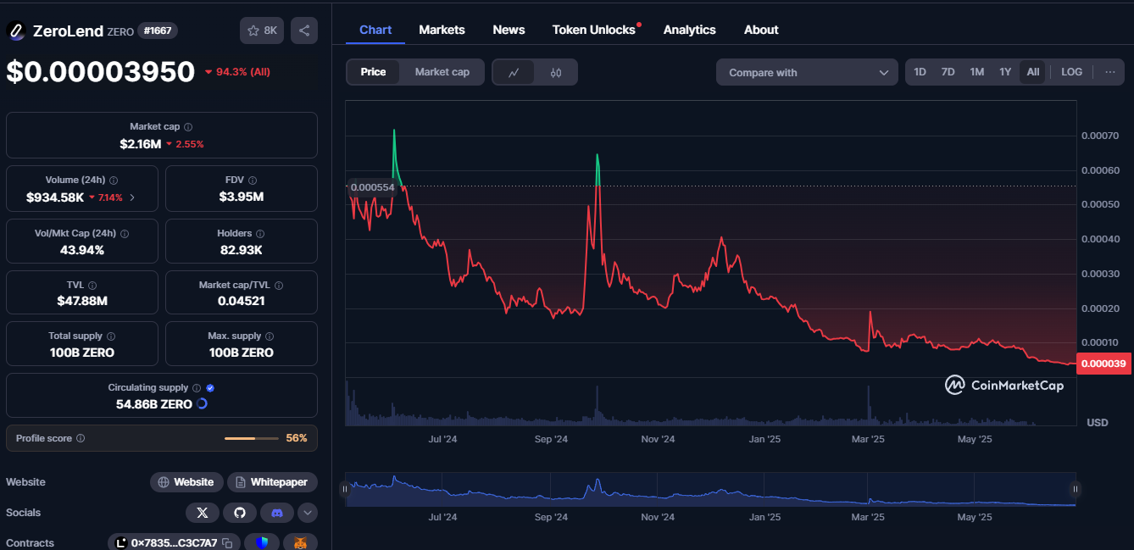Click the CoinMarketCap logo on the chart
1134x550 pixels.
[x=1004, y=386]
